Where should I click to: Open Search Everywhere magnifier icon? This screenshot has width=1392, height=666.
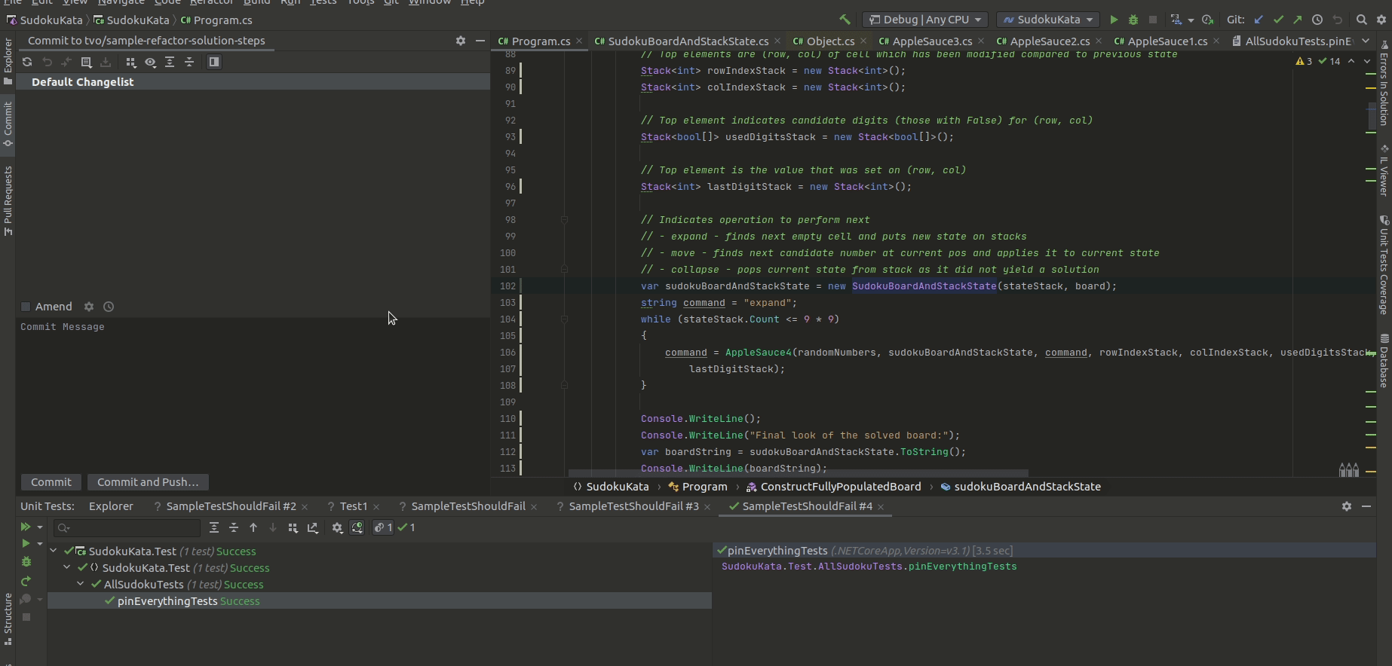(x=1361, y=20)
